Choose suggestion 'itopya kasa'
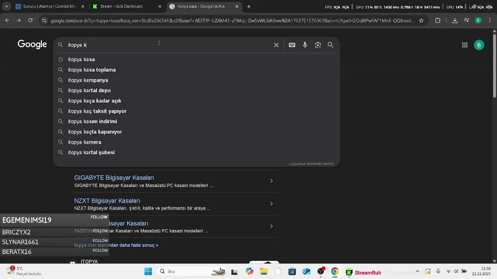This screenshot has width=497, height=279. click(196, 59)
